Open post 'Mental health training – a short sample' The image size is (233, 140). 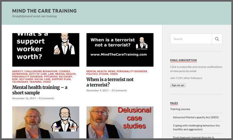point(40,90)
